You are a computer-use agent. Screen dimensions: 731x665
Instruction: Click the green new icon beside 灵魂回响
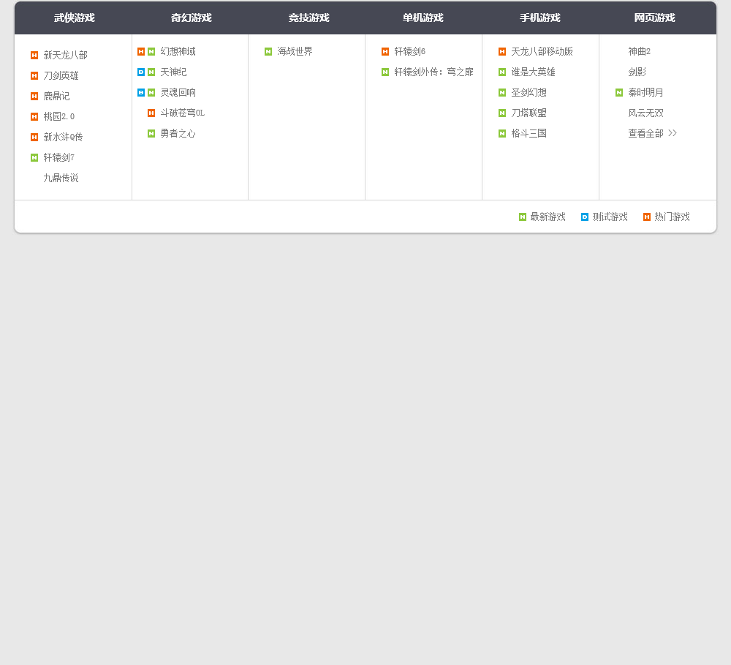coord(151,92)
